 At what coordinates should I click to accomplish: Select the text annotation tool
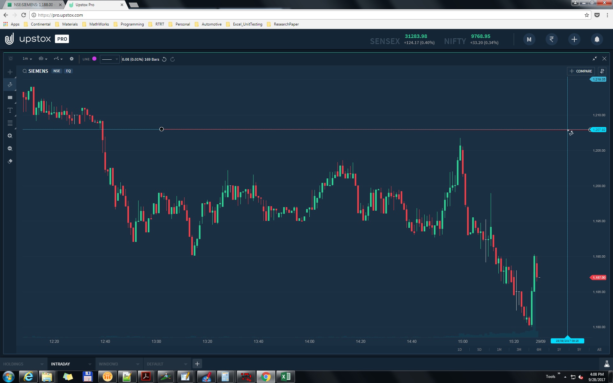click(10, 110)
